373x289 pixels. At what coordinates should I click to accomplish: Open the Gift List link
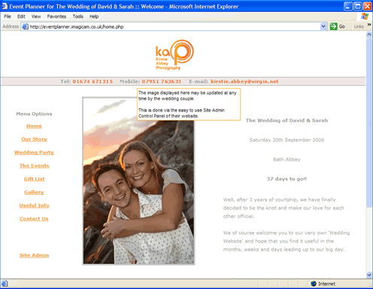(x=35, y=179)
